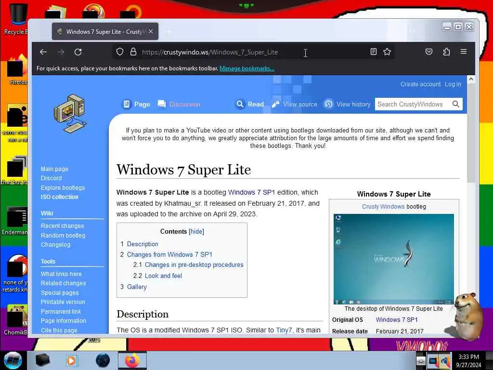Screen dimensions: 493x370
Task: Reload the page with the refresh icon
Action: coord(78,52)
